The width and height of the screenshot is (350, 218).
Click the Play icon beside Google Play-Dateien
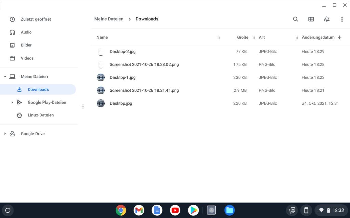point(19,102)
